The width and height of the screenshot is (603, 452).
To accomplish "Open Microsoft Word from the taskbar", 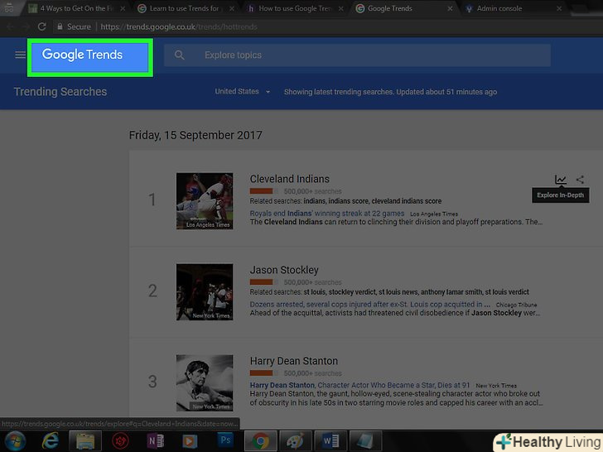I will coord(330,440).
